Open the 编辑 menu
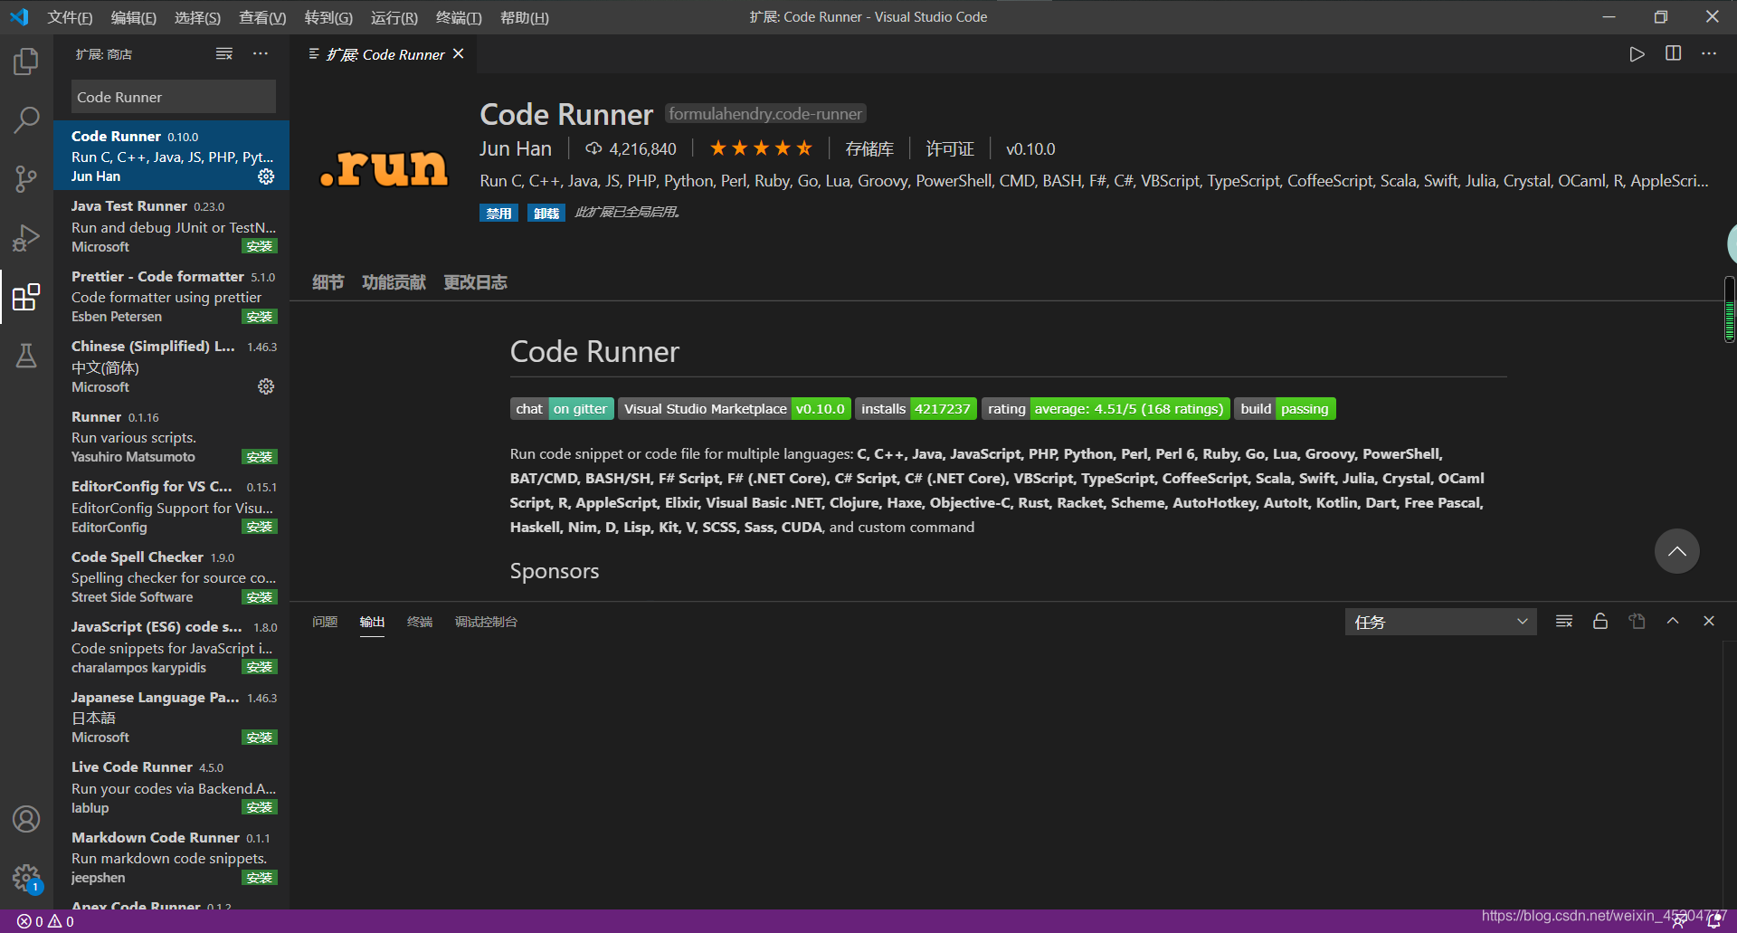This screenshot has height=933, width=1737. pos(133,17)
